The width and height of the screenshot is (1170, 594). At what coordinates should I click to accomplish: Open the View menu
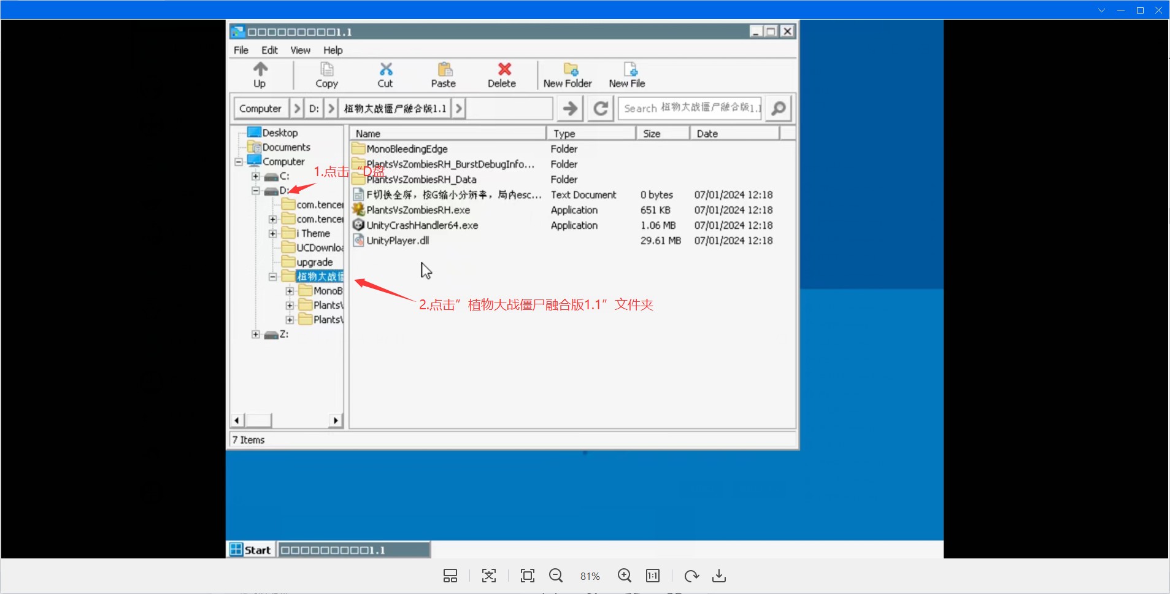click(300, 50)
